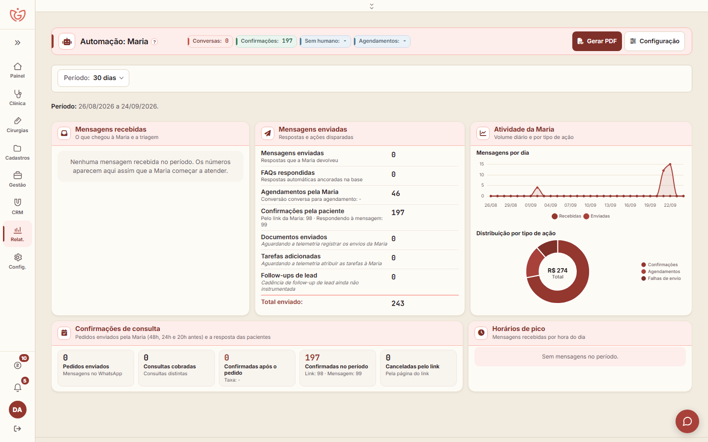Open the Período 30 dias dropdown
The image size is (708, 442).
pos(93,78)
